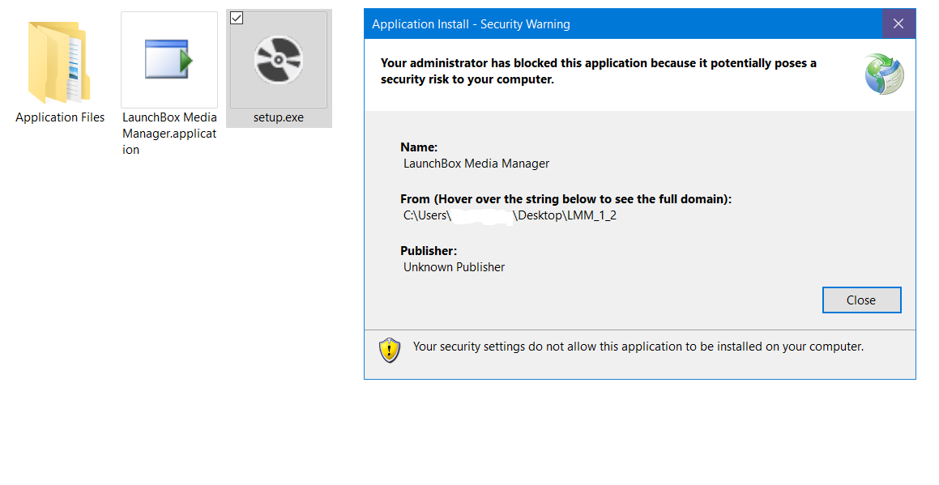Click the LaunchBox Media Manager.application file name
939x485 pixels.
click(x=169, y=134)
